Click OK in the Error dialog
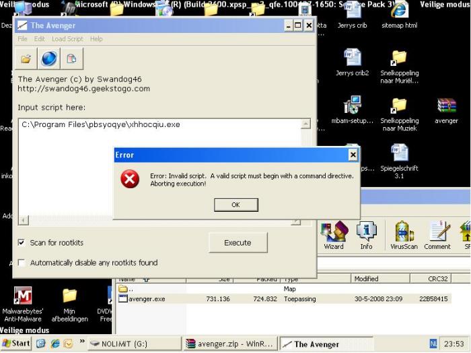The image size is (471, 353). pyautogui.click(x=235, y=204)
